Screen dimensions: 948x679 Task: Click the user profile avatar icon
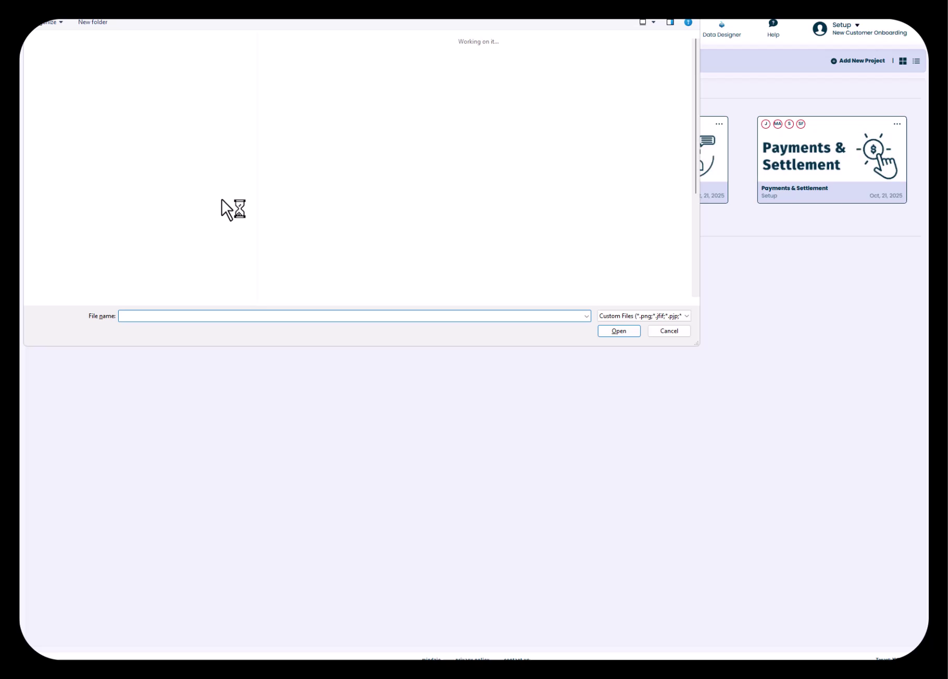point(819,29)
